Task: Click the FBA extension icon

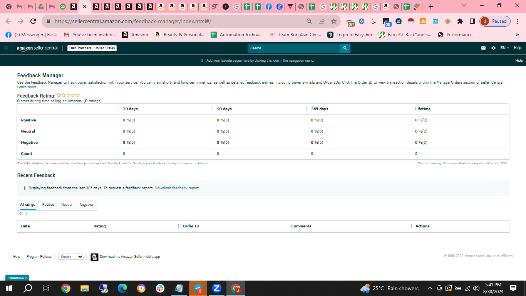Action: coord(435,21)
